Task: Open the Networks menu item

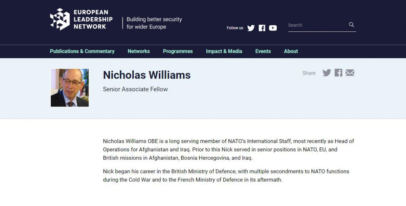Action: [139, 51]
